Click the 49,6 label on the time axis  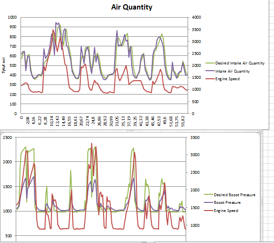[165, 120]
